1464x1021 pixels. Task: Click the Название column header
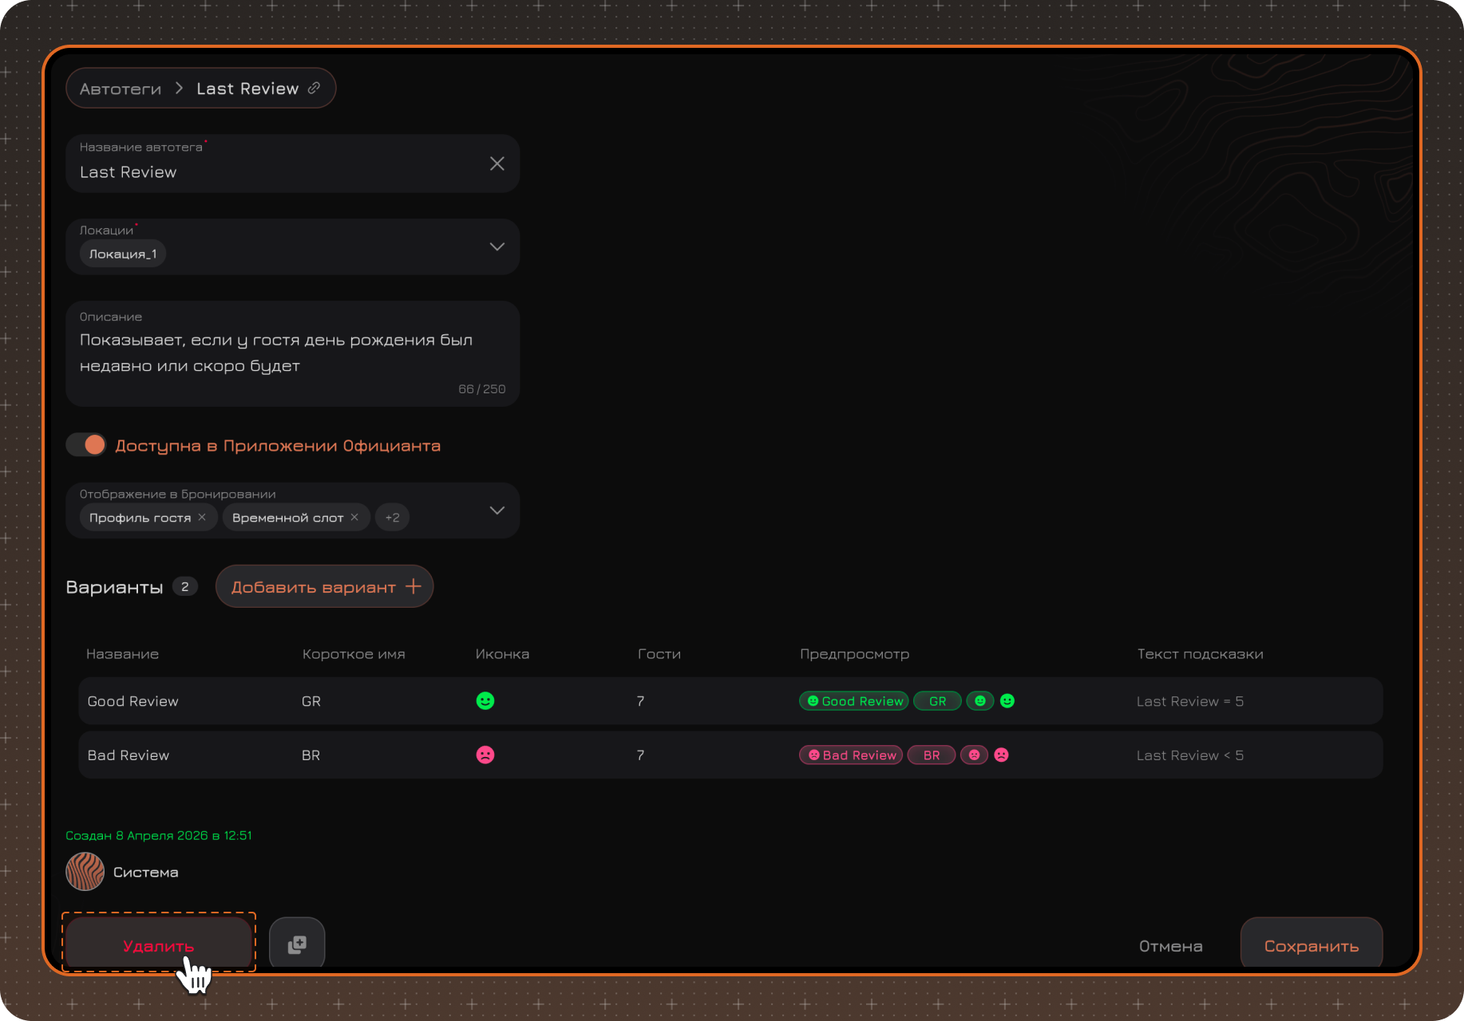click(123, 654)
